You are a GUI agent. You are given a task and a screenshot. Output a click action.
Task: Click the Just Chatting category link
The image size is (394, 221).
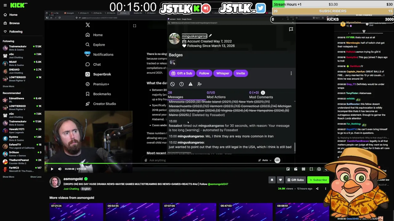click(x=71, y=189)
